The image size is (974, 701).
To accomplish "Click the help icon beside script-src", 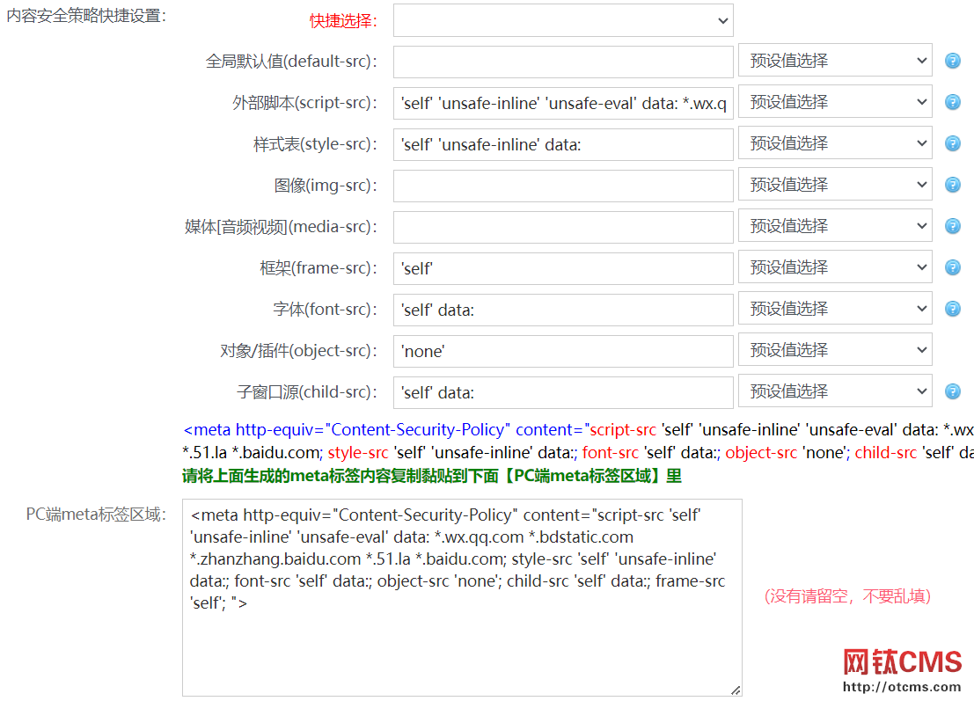I will tap(952, 102).
